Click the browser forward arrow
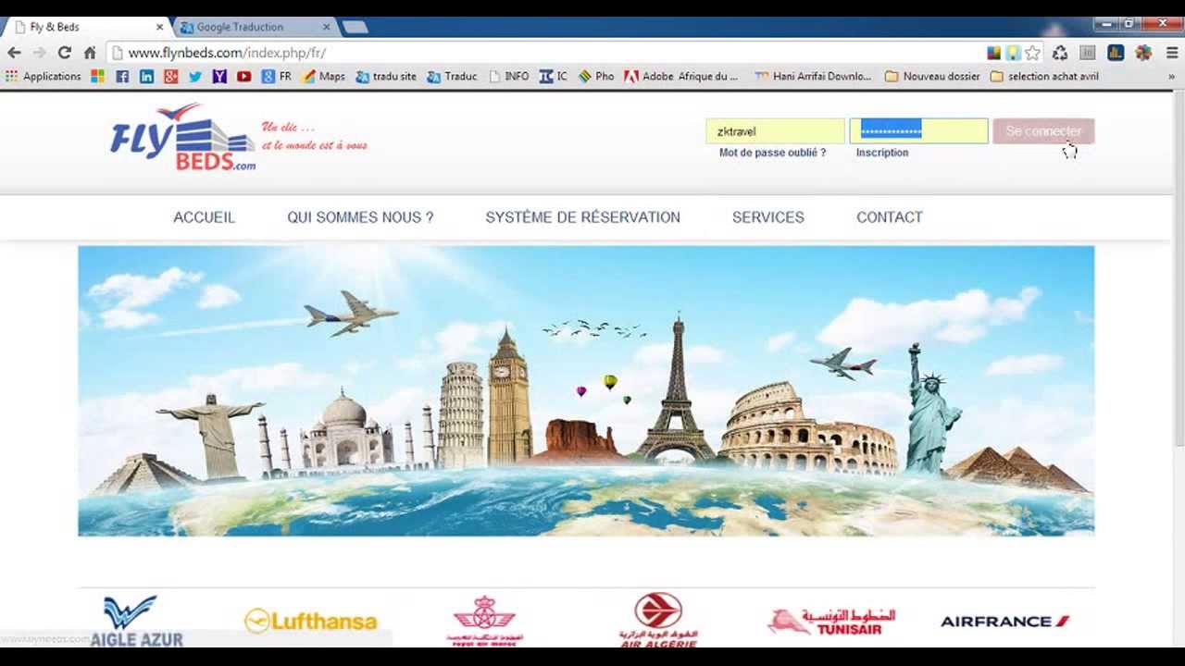Viewport: 1185px width, 666px height. point(39,53)
